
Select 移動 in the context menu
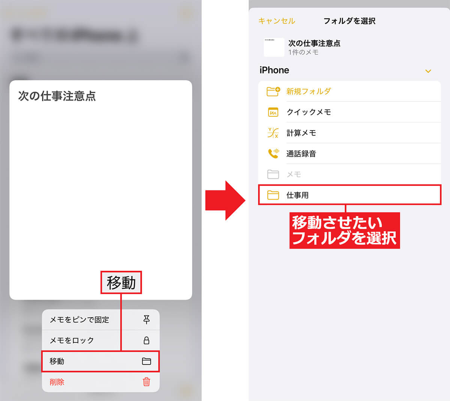pos(100,361)
